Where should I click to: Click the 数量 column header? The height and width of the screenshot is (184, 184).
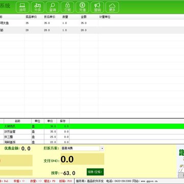[x=65, y=17]
